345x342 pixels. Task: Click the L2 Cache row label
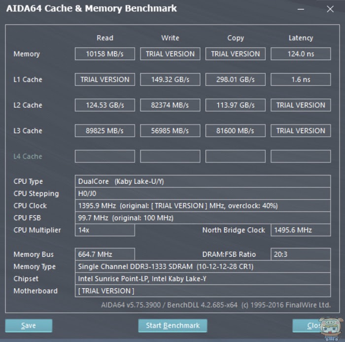click(x=28, y=105)
